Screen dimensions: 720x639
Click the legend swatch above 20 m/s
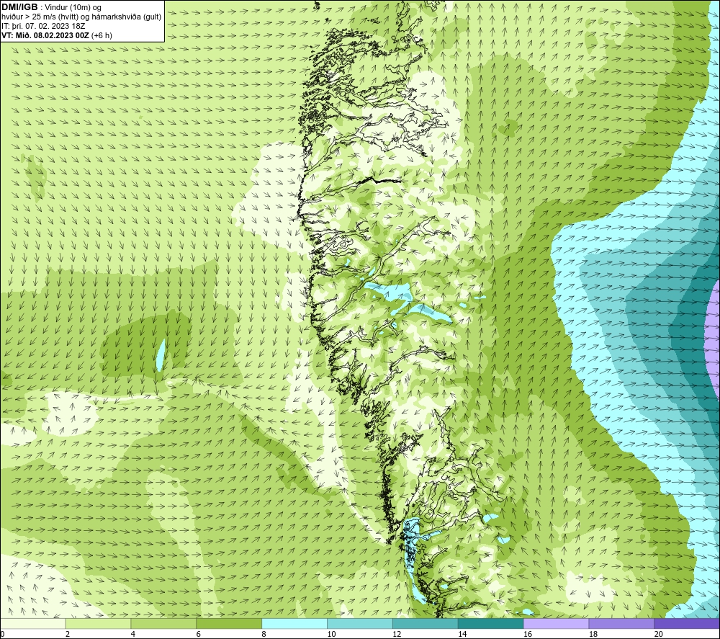coord(687,624)
